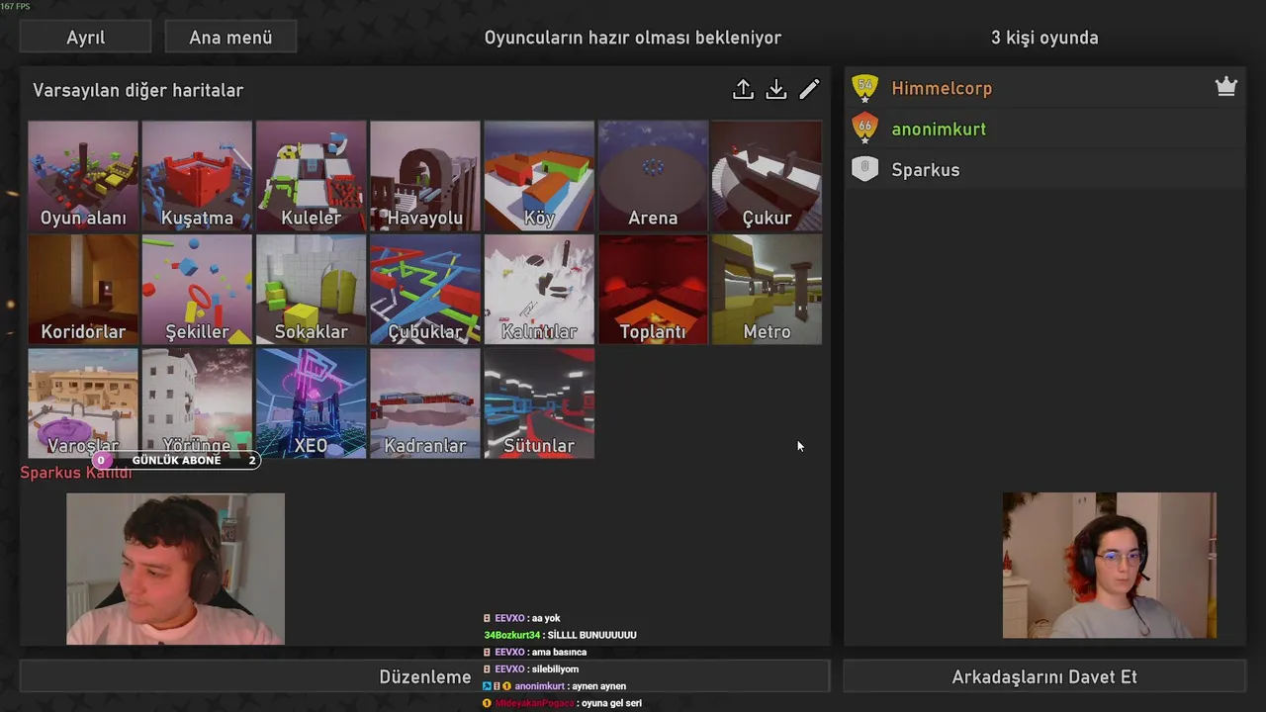Pick the Koridorlar map

(x=83, y=290)
